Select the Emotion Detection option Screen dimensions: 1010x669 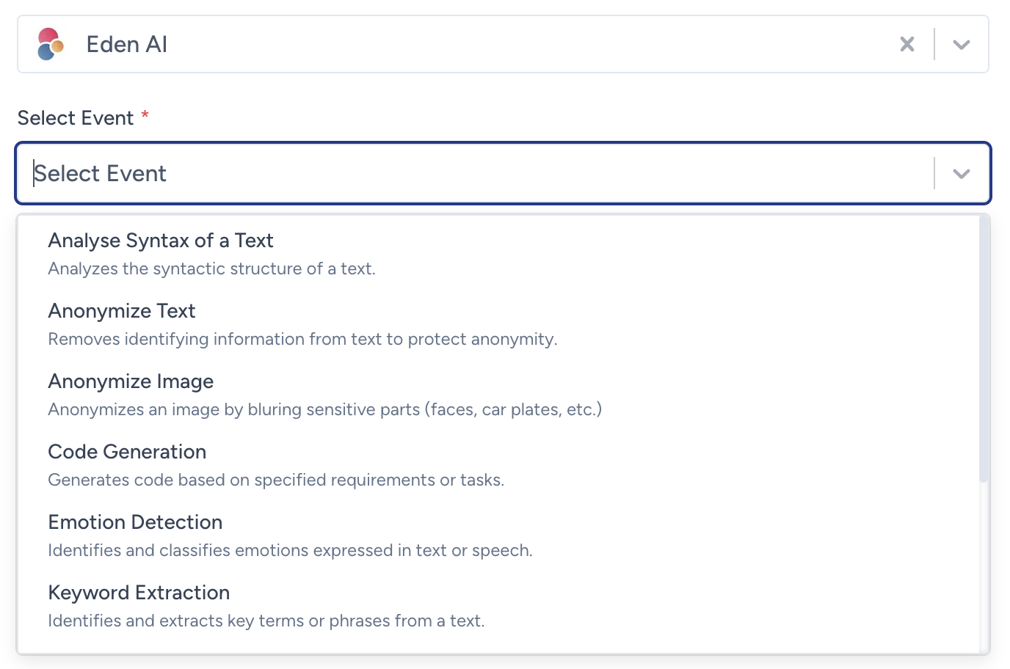point(498,535)
